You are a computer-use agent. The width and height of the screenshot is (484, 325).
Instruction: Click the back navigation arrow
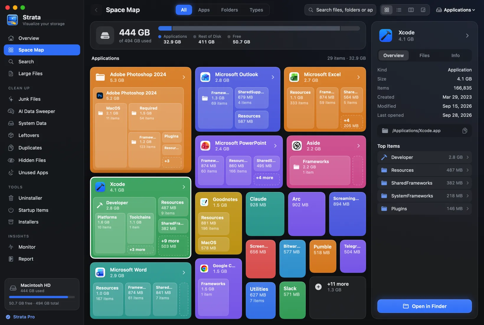[96, 10]
